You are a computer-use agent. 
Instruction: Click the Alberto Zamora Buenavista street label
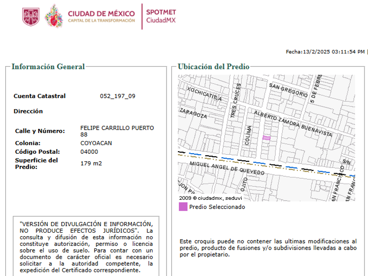[293, 124]
